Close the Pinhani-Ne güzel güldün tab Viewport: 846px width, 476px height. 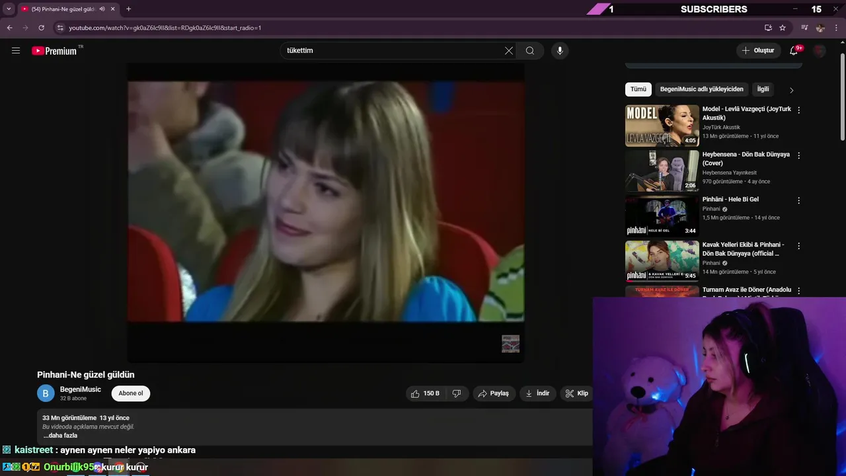[113, 9]
